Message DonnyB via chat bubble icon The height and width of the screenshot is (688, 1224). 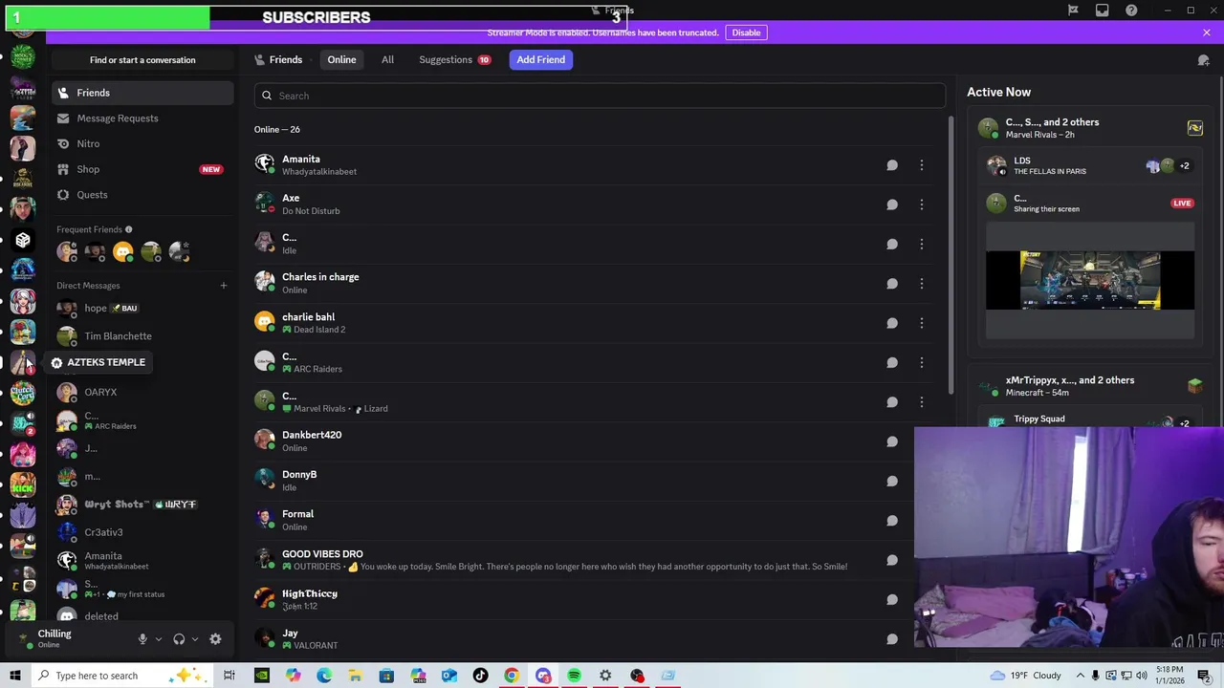click(x=892, y=481)
